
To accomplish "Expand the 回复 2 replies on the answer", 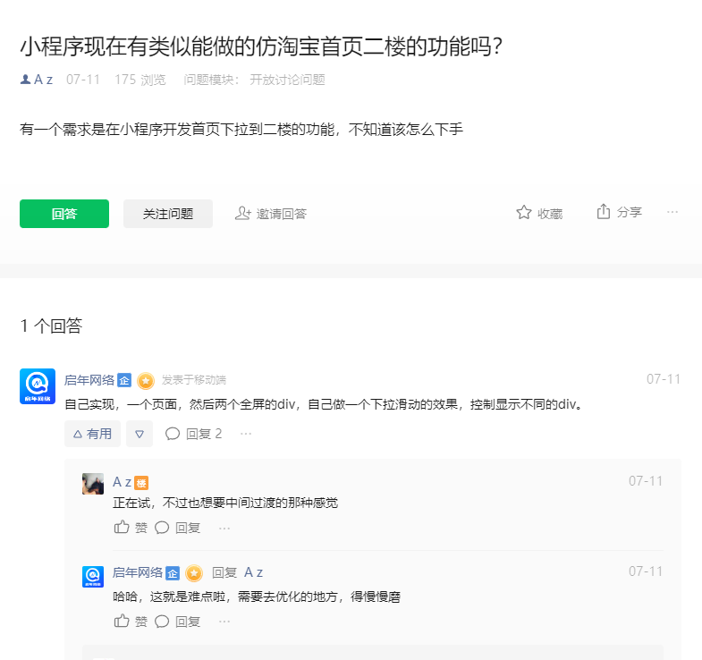I will [x=194, y=434].
